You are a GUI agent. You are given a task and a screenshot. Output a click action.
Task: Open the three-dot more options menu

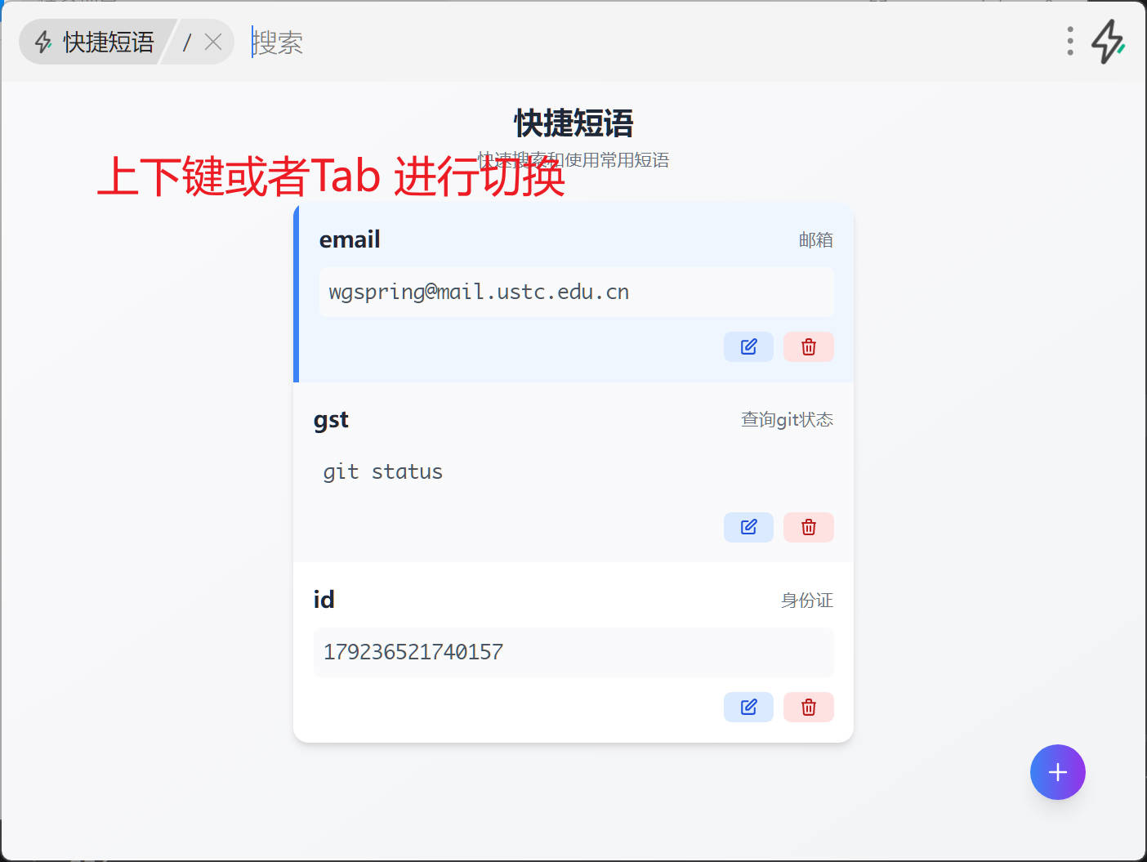[1069, 41]
